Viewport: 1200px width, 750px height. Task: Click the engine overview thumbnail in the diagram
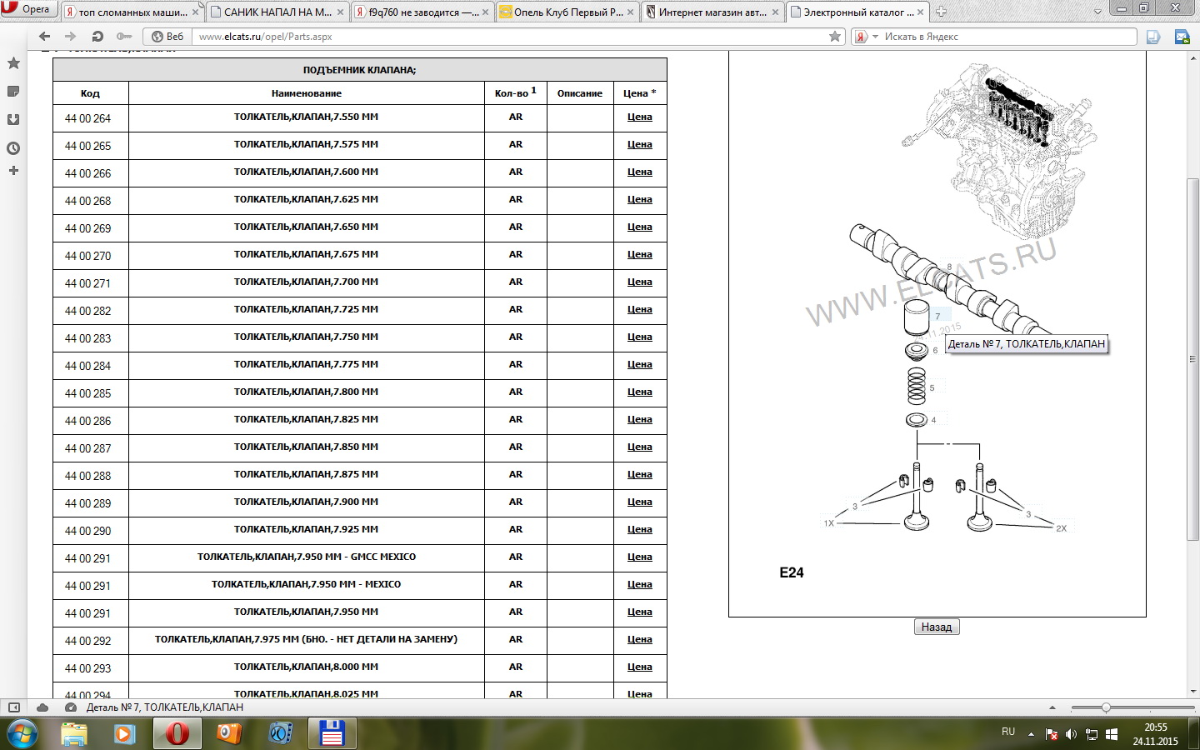pyautogui.click(x=997, y=150)
